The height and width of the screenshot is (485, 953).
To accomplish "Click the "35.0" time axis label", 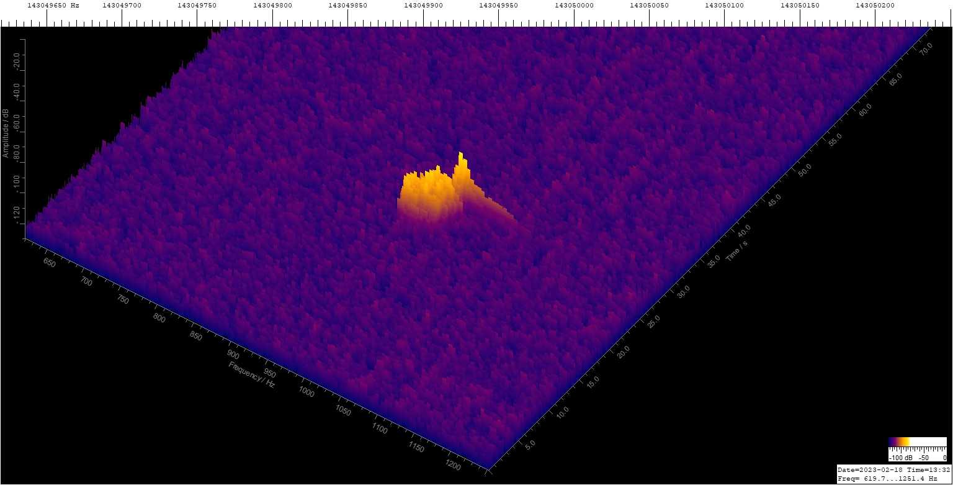I will coord(714,261).
